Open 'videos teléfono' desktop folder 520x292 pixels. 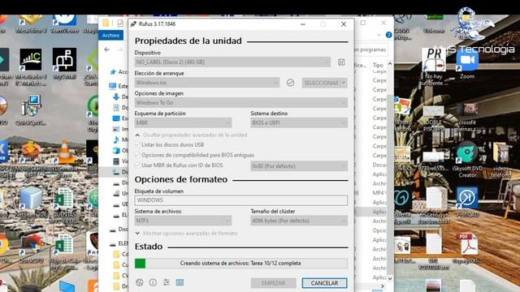[500, 160]
